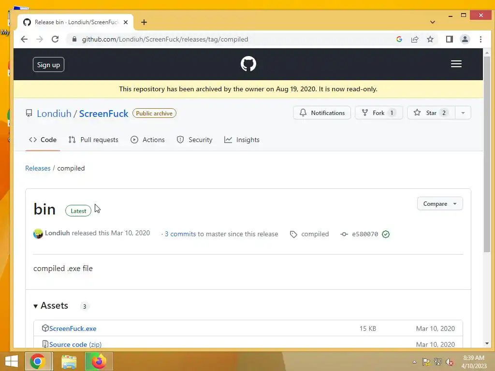This screenshot has height=371, width=495.
Task: Open the 3 commits link
Action: click(180, 234)
